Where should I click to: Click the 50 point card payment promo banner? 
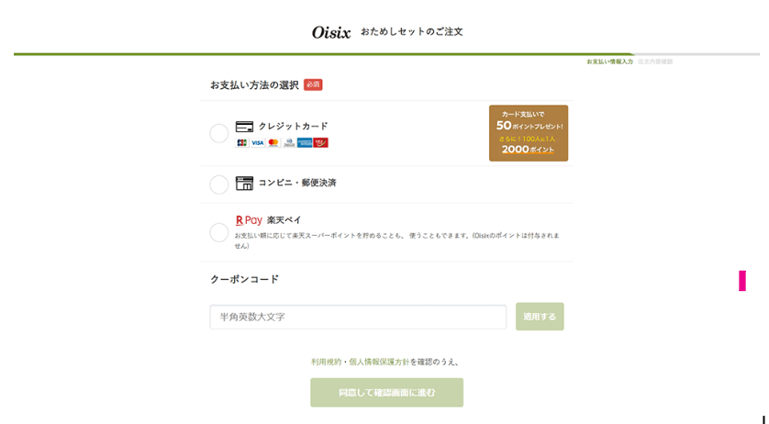click(529, 133)
